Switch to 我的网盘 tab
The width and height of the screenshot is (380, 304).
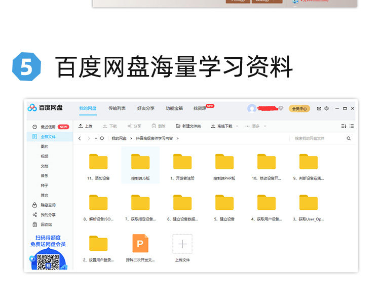pos(88,108)
